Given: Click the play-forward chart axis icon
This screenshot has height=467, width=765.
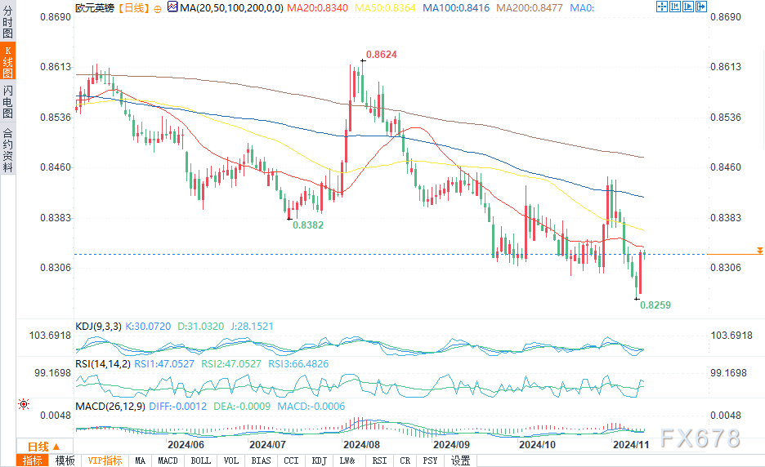Looking at the screenshot, I should pos(688,7).
